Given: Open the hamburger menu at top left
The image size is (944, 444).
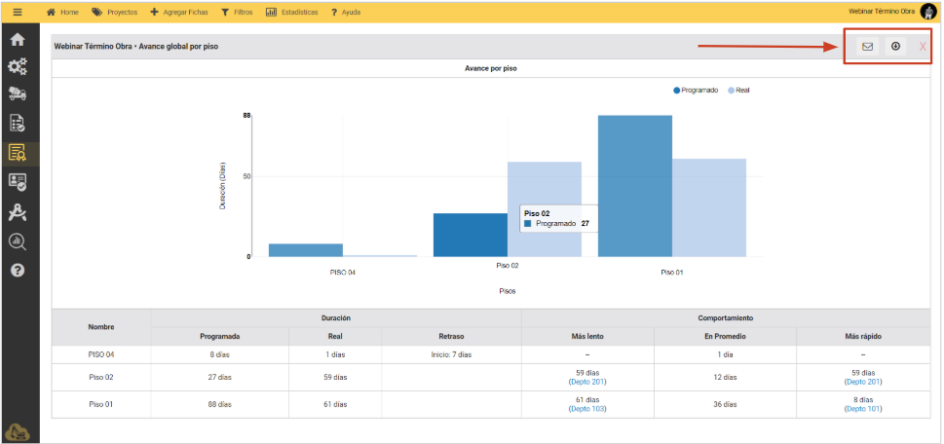Looking at the screenshot, I should click(17, 12).
